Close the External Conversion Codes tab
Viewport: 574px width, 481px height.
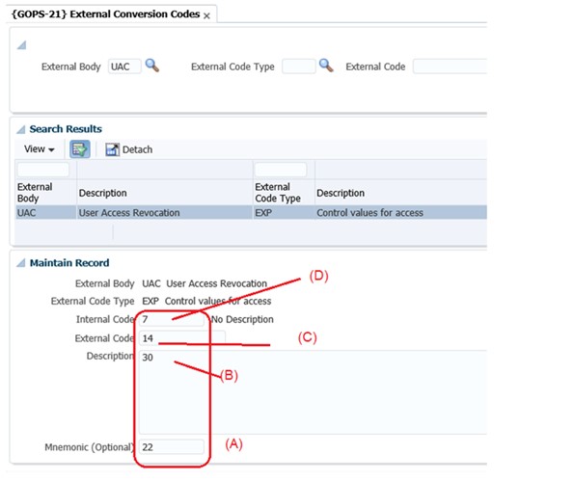point(206,15)
